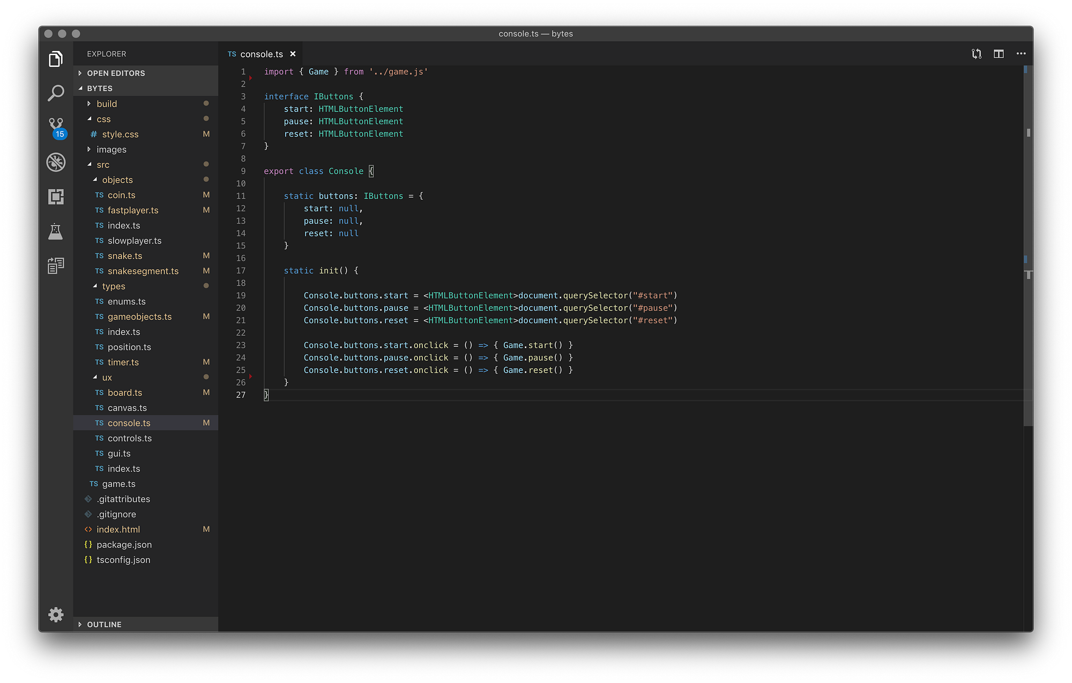Image resolution: width=1072 pixels, height=683 pixels.
Task: Close the console.ts tab
Action: [x=293, y=54]
